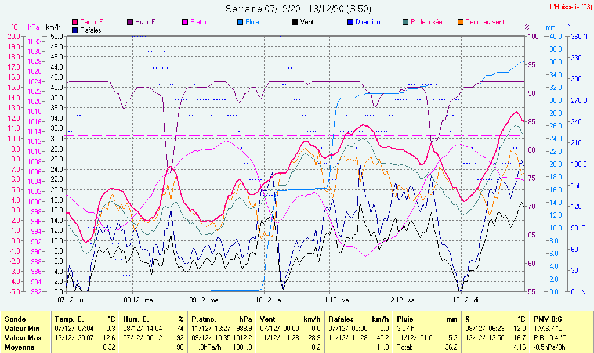The width and height of the screenshot is (594, 353).
Task: Click the '50.0' km/h axis tick
Action: [57, 37]
